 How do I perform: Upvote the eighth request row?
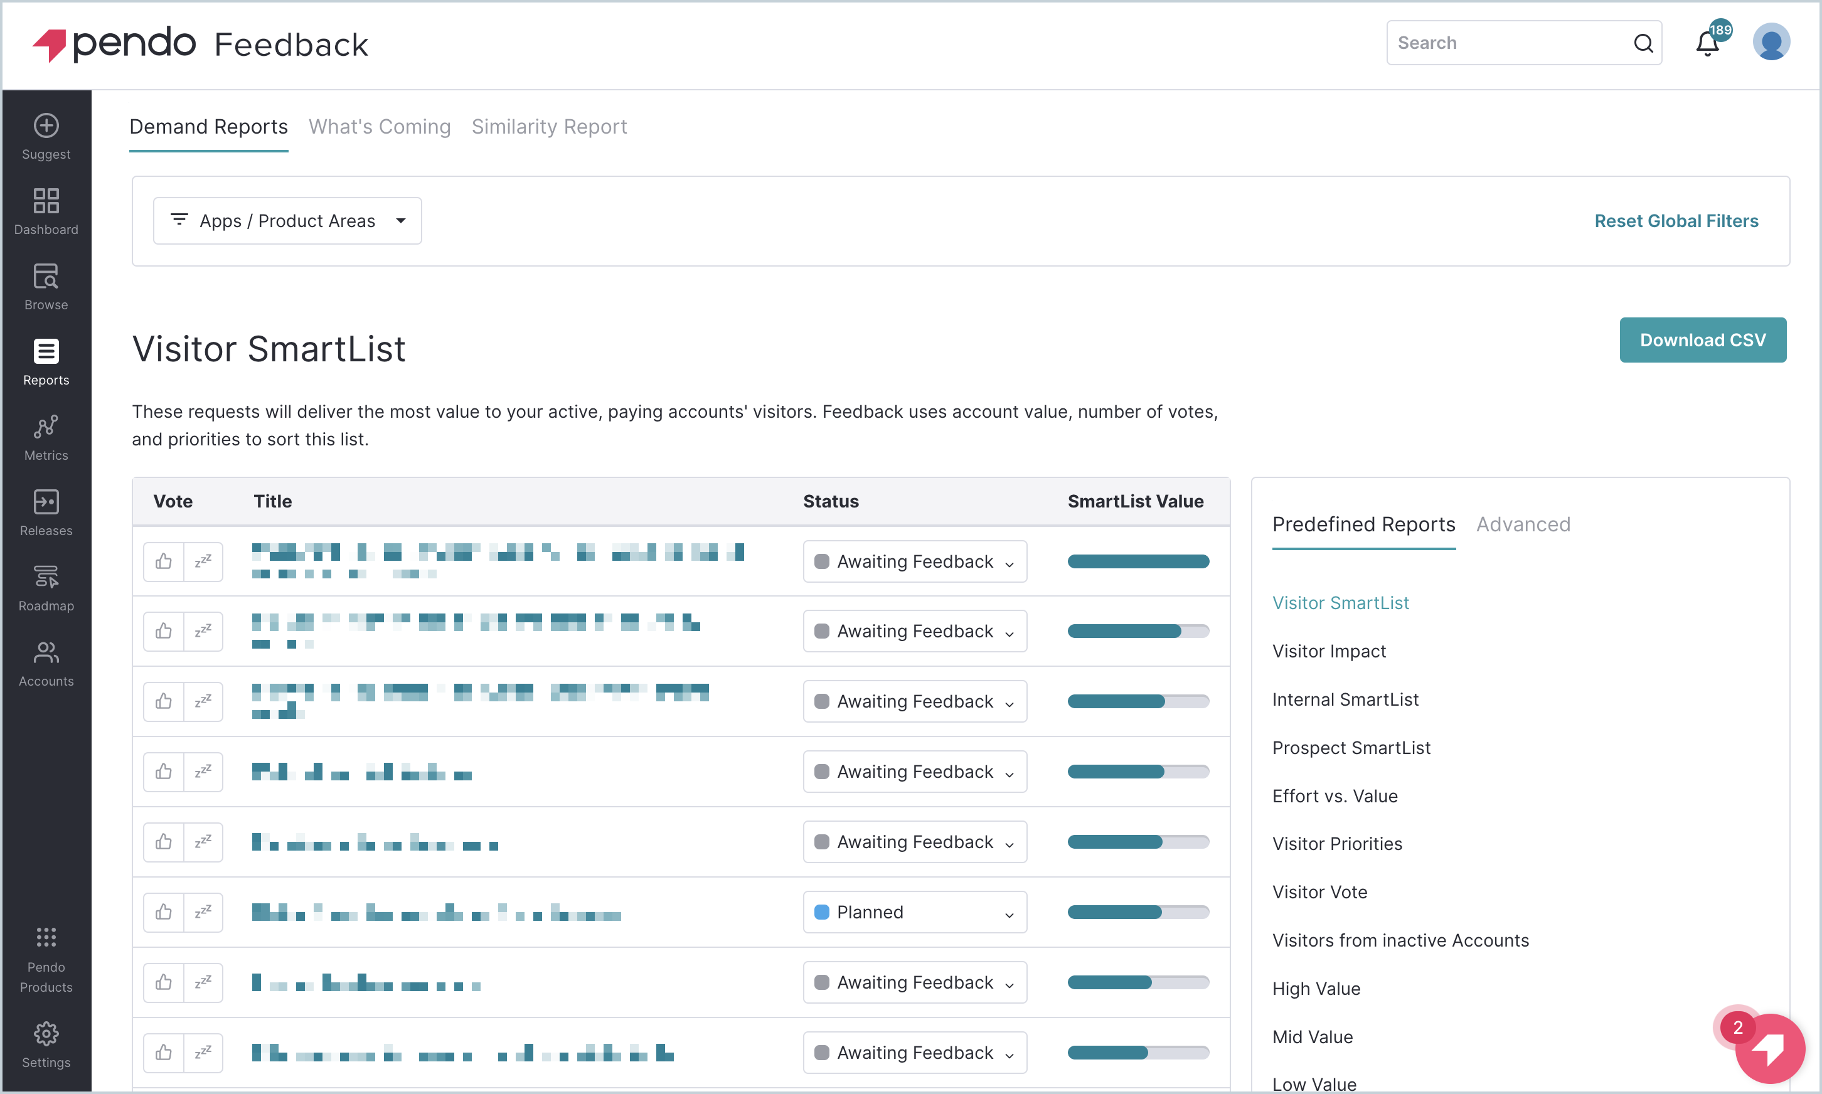(164, 1053)
